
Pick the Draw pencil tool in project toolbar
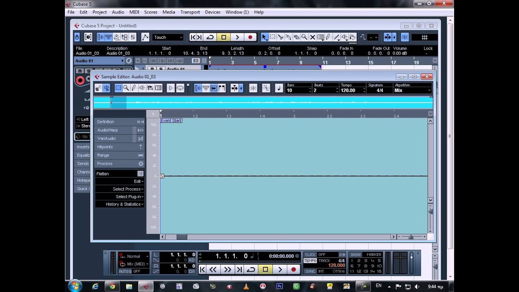(x=328, y=37)
